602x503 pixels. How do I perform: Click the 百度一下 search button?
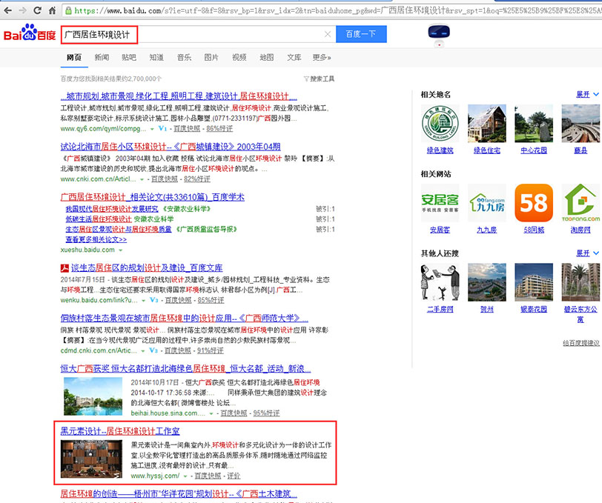(361, 34)
